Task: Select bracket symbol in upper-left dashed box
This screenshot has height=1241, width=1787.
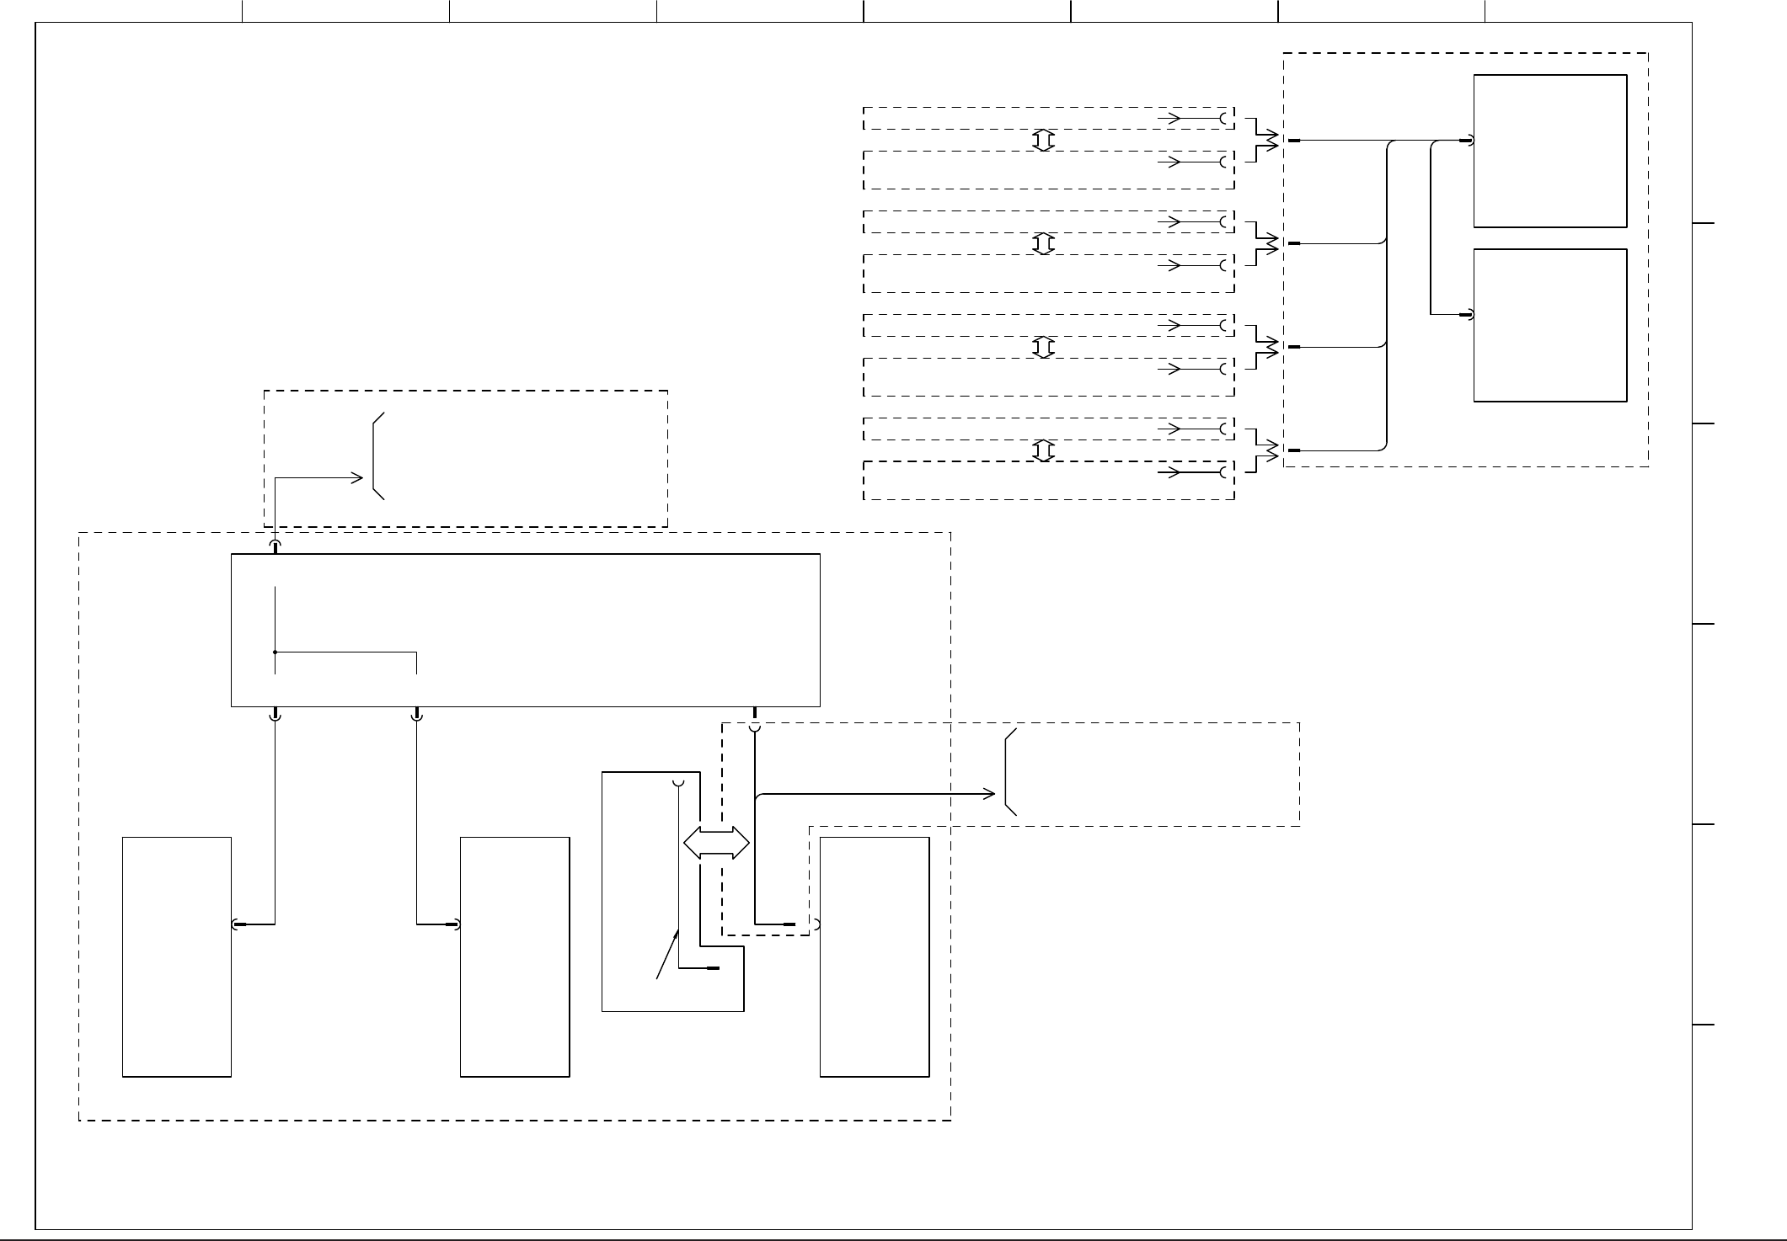Action: [x=376, y=456]
